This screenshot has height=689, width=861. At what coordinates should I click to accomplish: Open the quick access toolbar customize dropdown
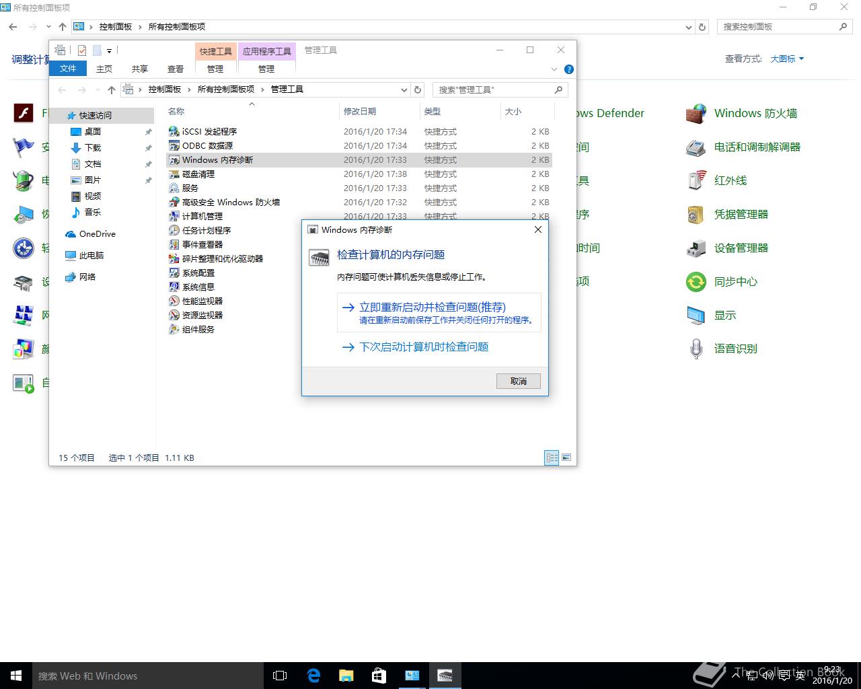point(109,50)
